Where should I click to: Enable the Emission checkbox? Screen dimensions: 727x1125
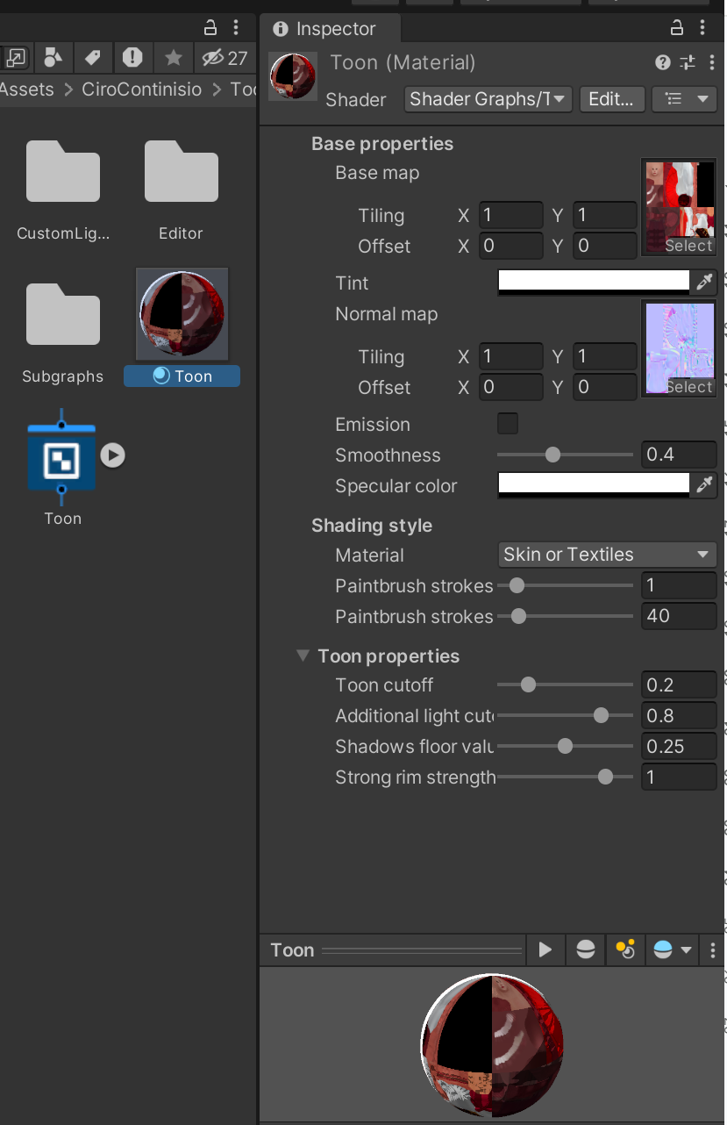click(x=507, y=423)
